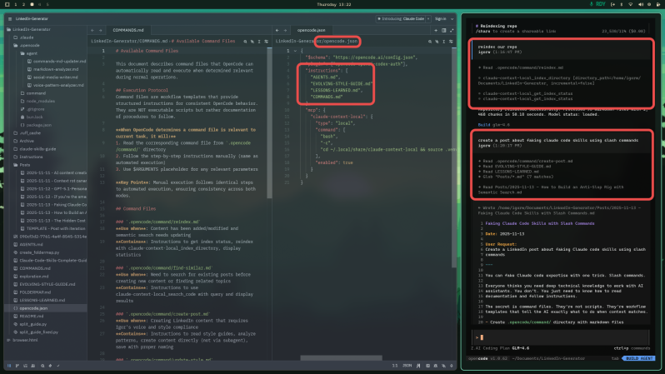This screenshot has width=665, height=374.
Task: Click the new-item plus icon in right pane
Action: (x=436, y=30)
